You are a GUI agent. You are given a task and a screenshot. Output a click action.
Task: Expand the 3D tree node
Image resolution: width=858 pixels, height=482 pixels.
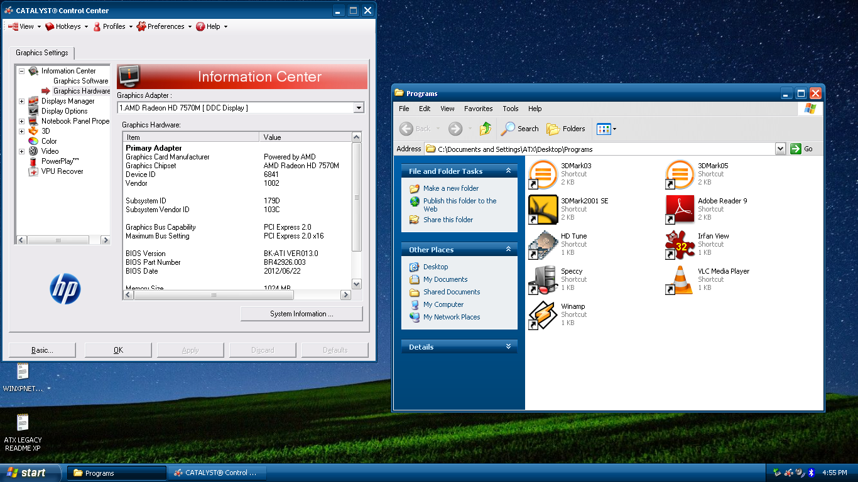(x=21, y=131)
